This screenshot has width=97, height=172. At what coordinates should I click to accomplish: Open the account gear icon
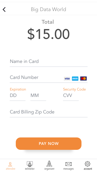tap(88, 164)
